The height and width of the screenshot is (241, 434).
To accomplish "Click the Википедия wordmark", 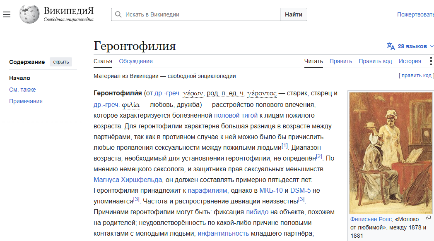I will coord(69,11).
